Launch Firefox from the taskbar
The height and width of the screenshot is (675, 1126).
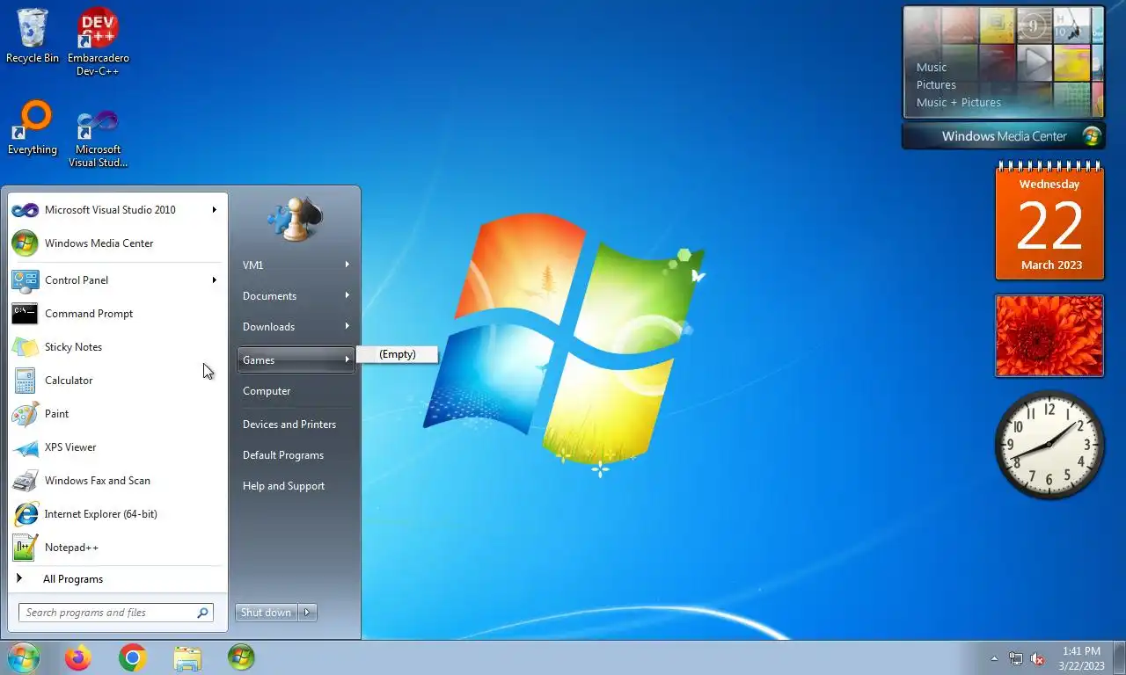tap(78, 657)
